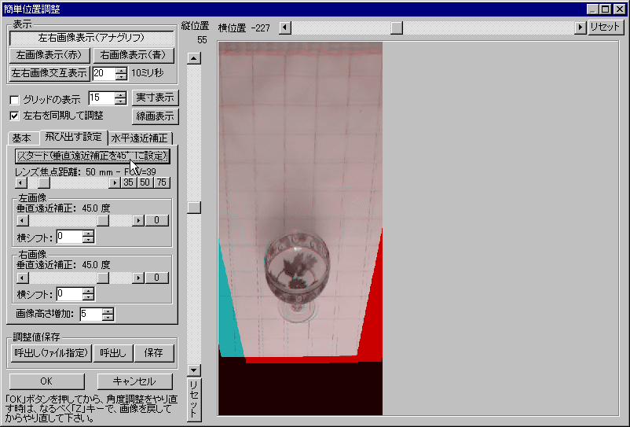Set focal length preset to 50
630x427 pixels.
(x=145, y=183)
